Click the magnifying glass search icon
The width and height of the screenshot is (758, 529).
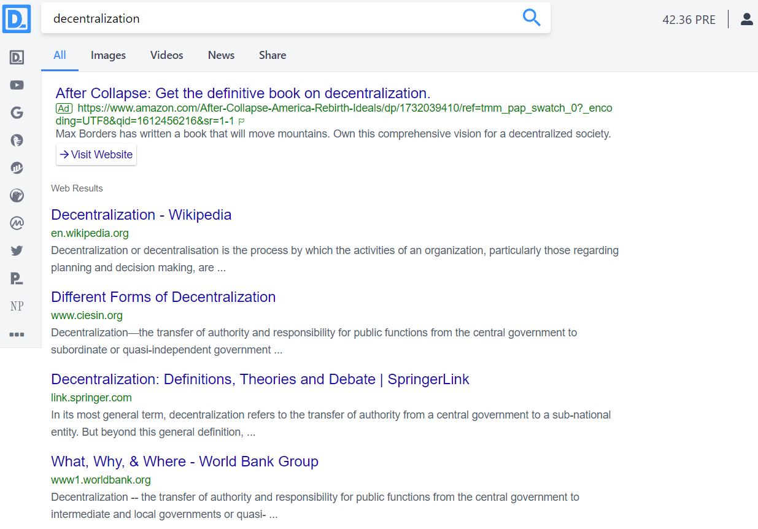click(532, 18)
